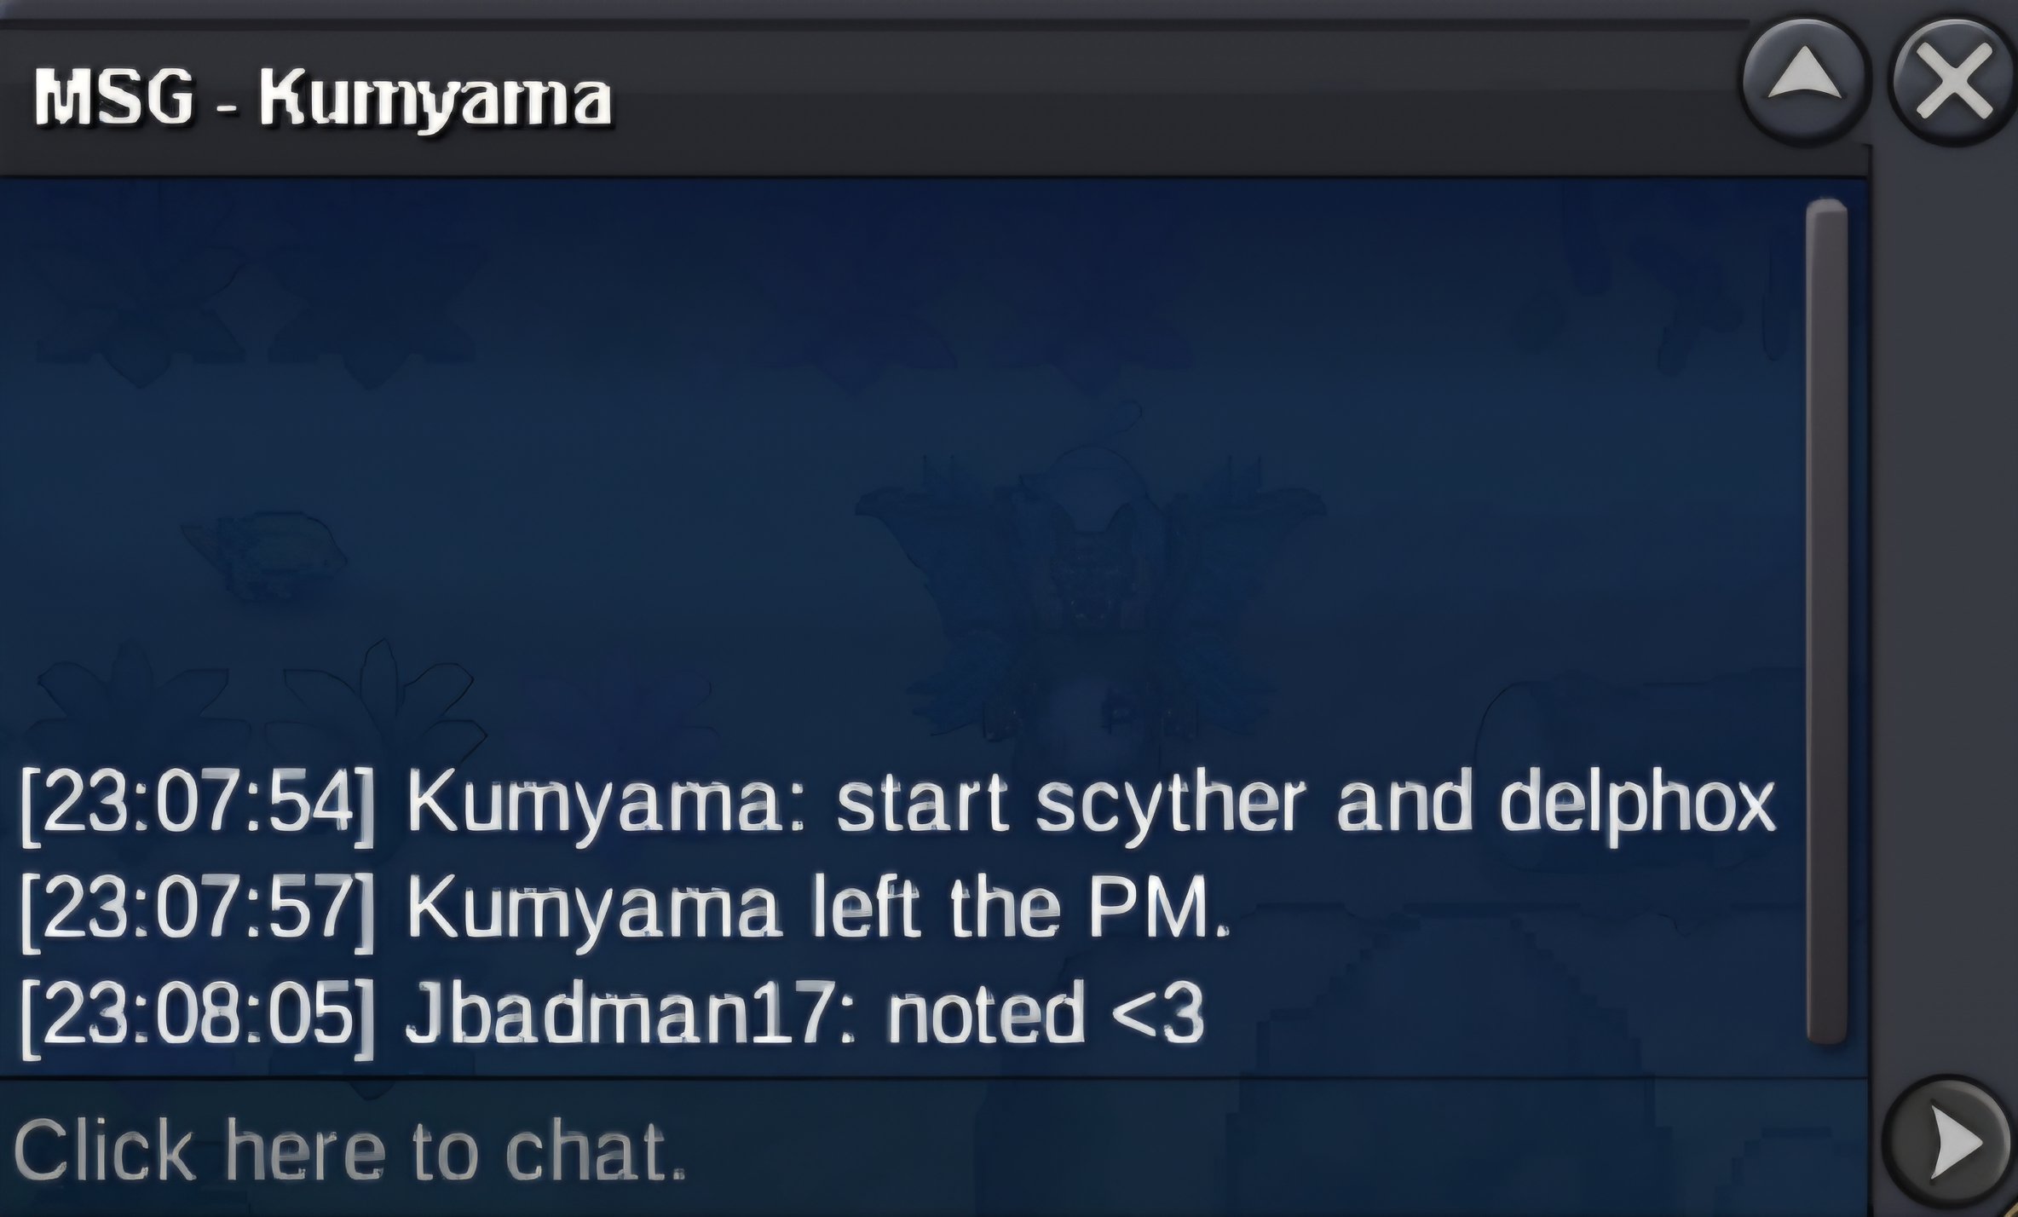Click the 23:08:05 timestamp

[198, 1016]
